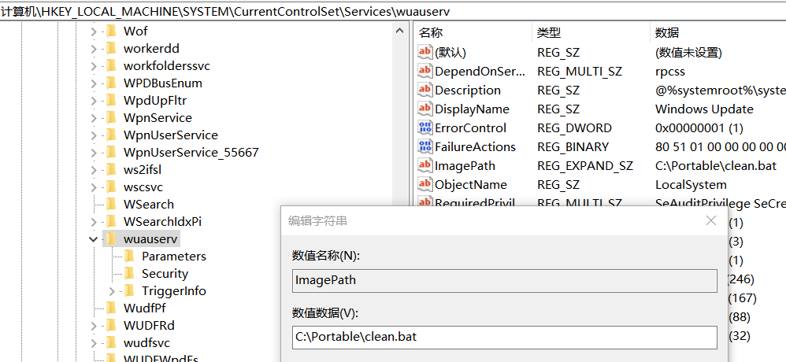Select the WUDFRd key label
786x362 pixels.
[x=149, y=326]
